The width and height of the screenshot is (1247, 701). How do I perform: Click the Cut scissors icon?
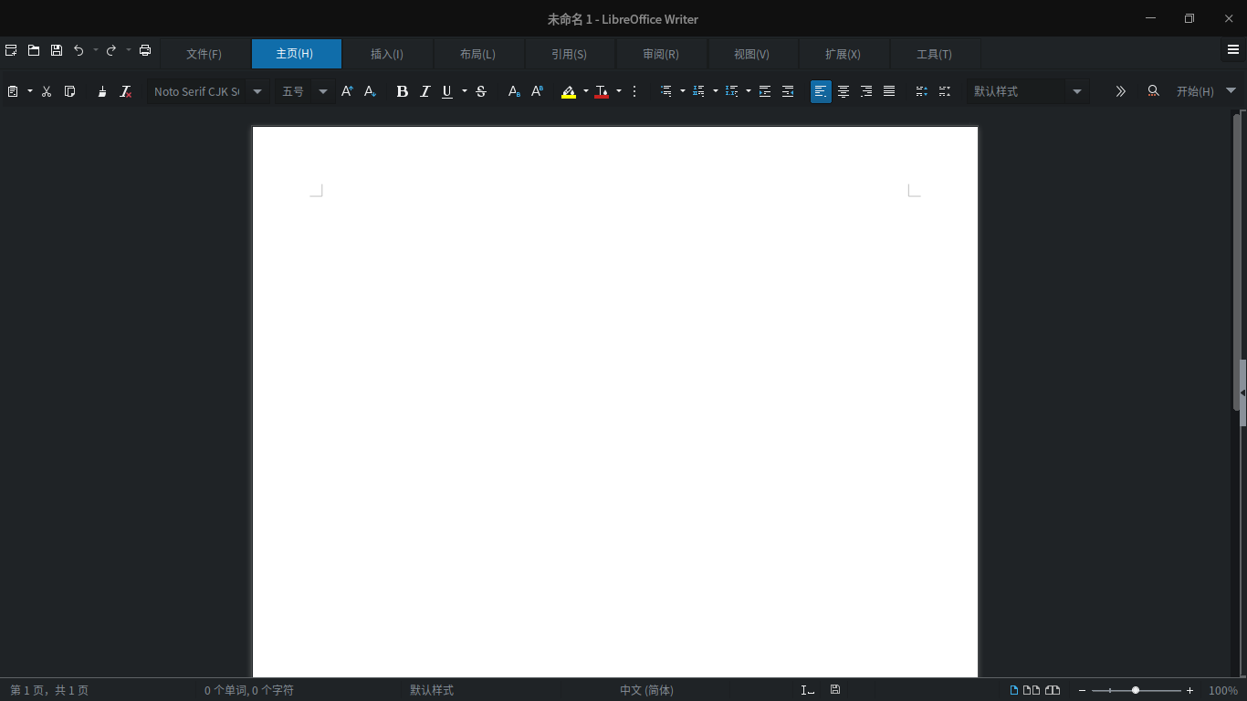click(47, 91)
